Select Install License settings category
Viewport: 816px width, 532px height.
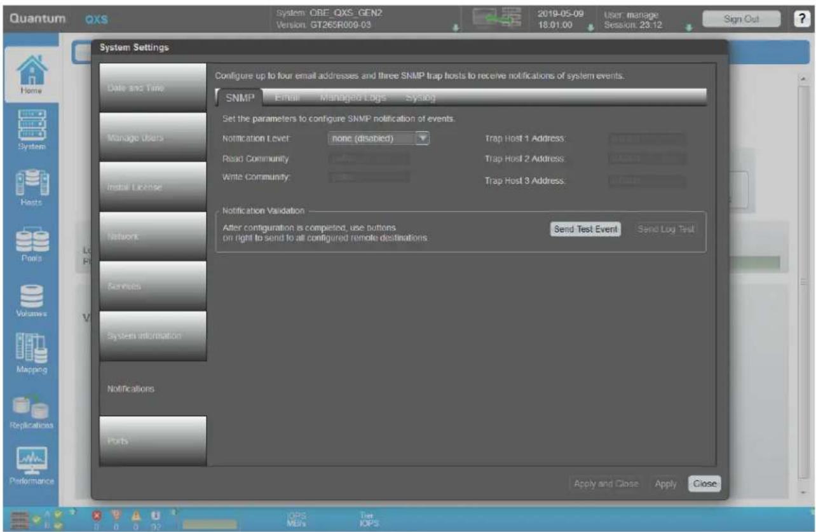pyautogui.click(x=153, y=188)
